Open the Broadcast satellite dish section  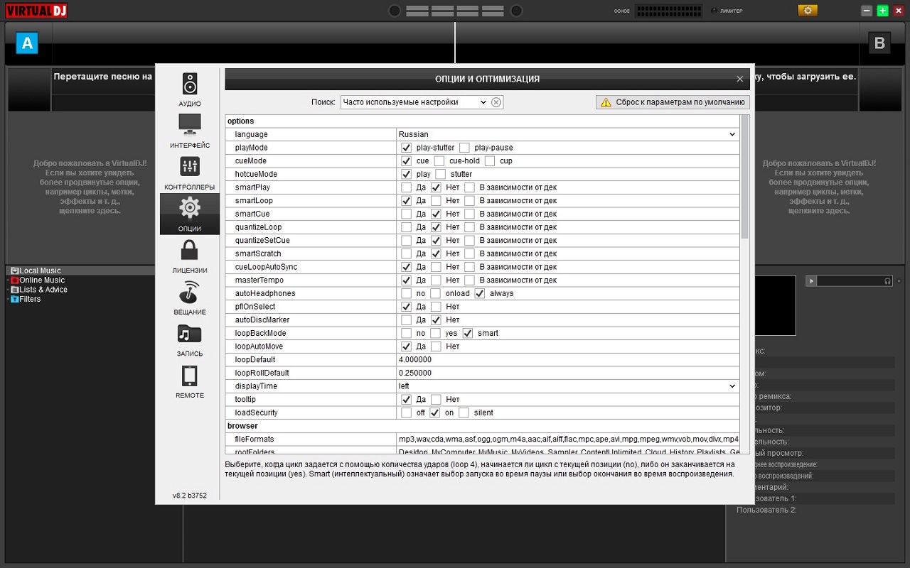pyautogui.click(x=190, y=297)
